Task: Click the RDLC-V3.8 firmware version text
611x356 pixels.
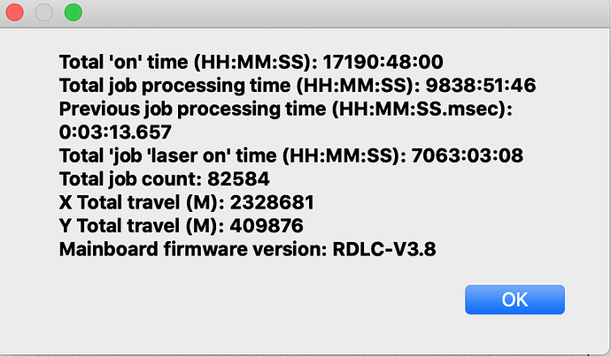Action: [384, 249]
